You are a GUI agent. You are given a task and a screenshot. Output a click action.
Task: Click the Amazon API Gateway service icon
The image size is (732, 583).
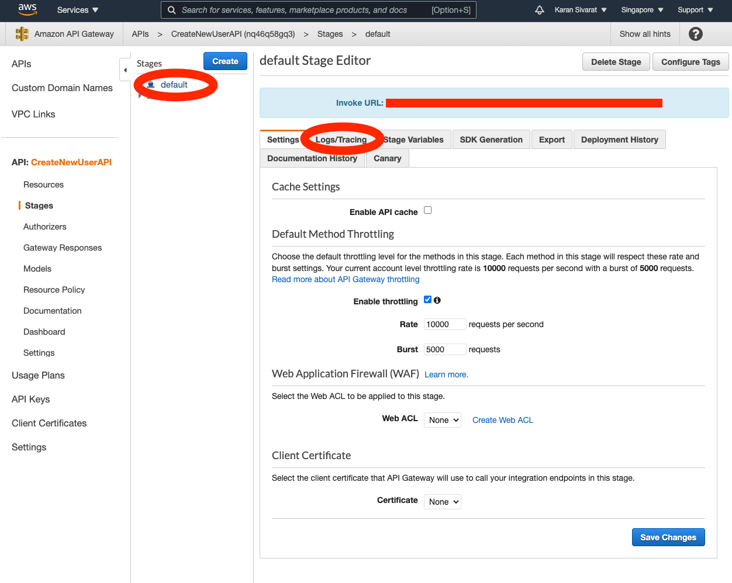[x=22, y=34]
